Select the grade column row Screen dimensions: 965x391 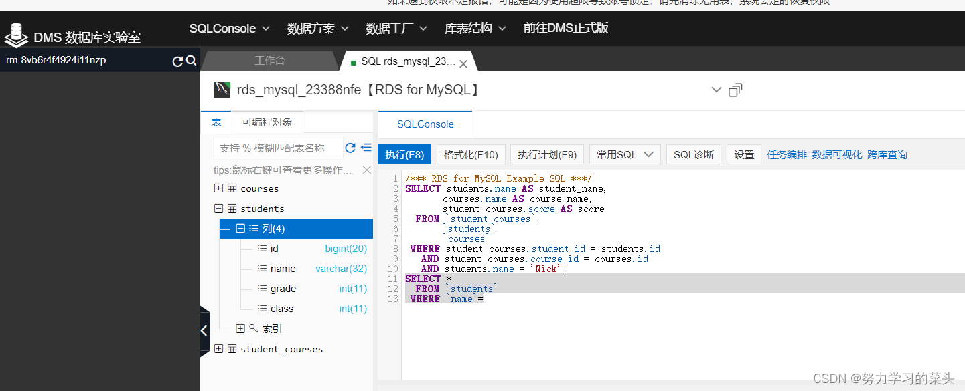[x=296, y=289]
